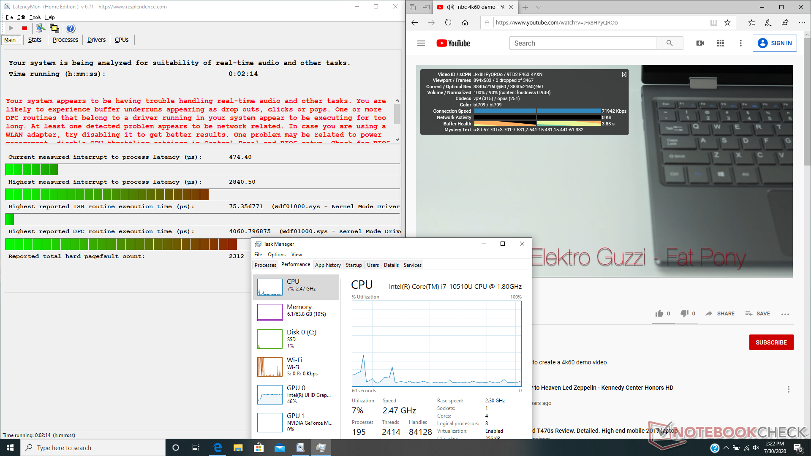Click the LatencyMon stop monitoring button

24,28
